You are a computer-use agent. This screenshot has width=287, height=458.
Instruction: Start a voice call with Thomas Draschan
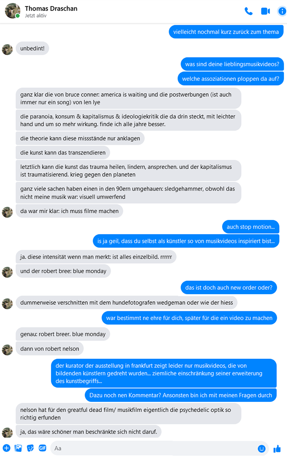(249, 11)
